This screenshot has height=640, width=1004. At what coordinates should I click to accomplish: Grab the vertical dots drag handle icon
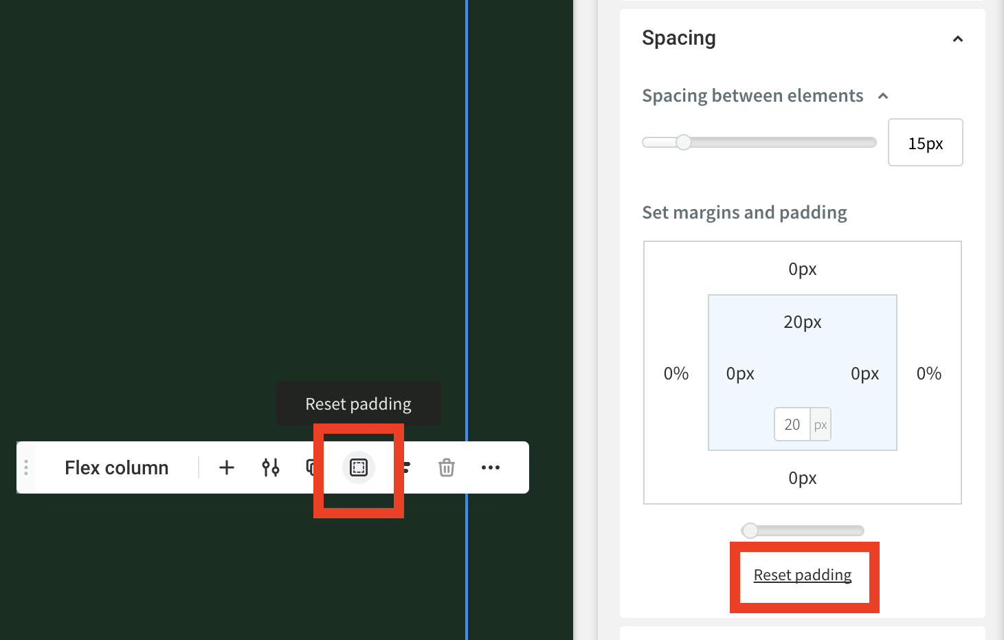(25, 467)
